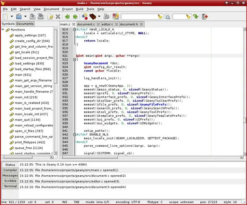Select main_quit [1134] function
Screen dimensions: 247x205
pyautogui.click(x=28, y=120)
